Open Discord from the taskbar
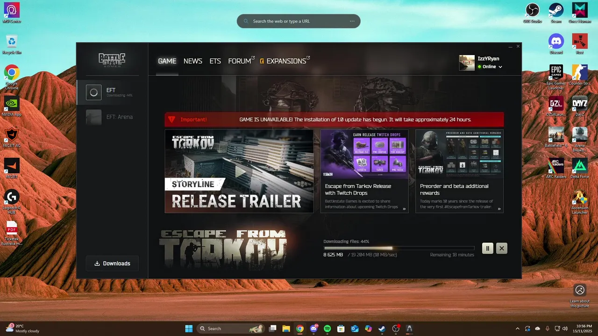This screenshot has height=336, width=598. pyautogui.click(x=313, y=329)
